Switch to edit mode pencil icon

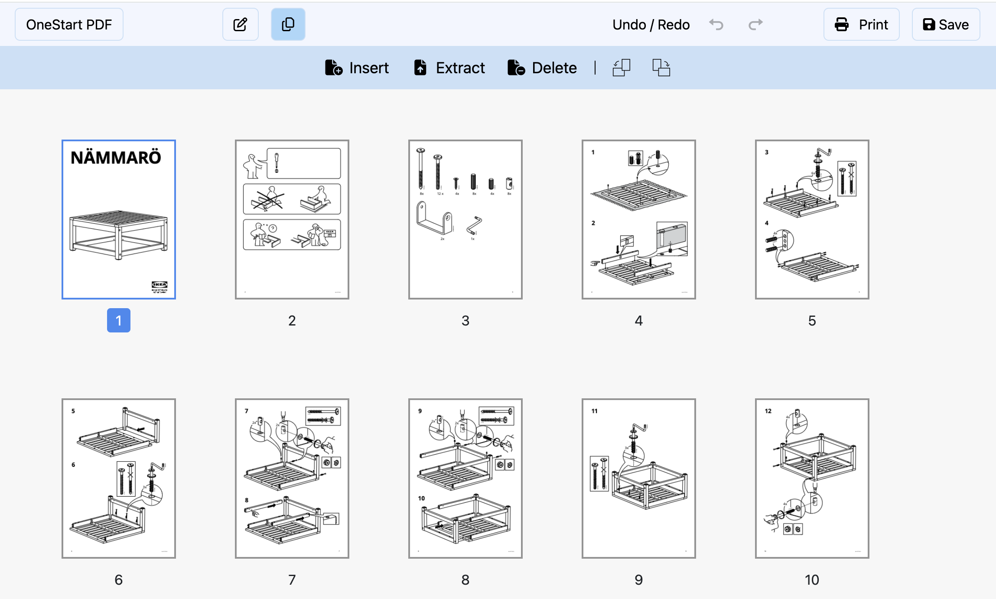pos(241,24)
